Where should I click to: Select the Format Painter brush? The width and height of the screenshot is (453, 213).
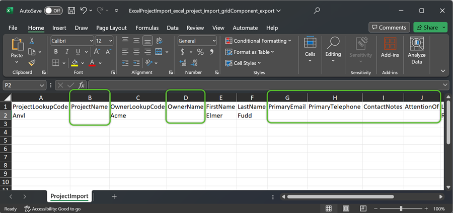(x=32, y=63)
